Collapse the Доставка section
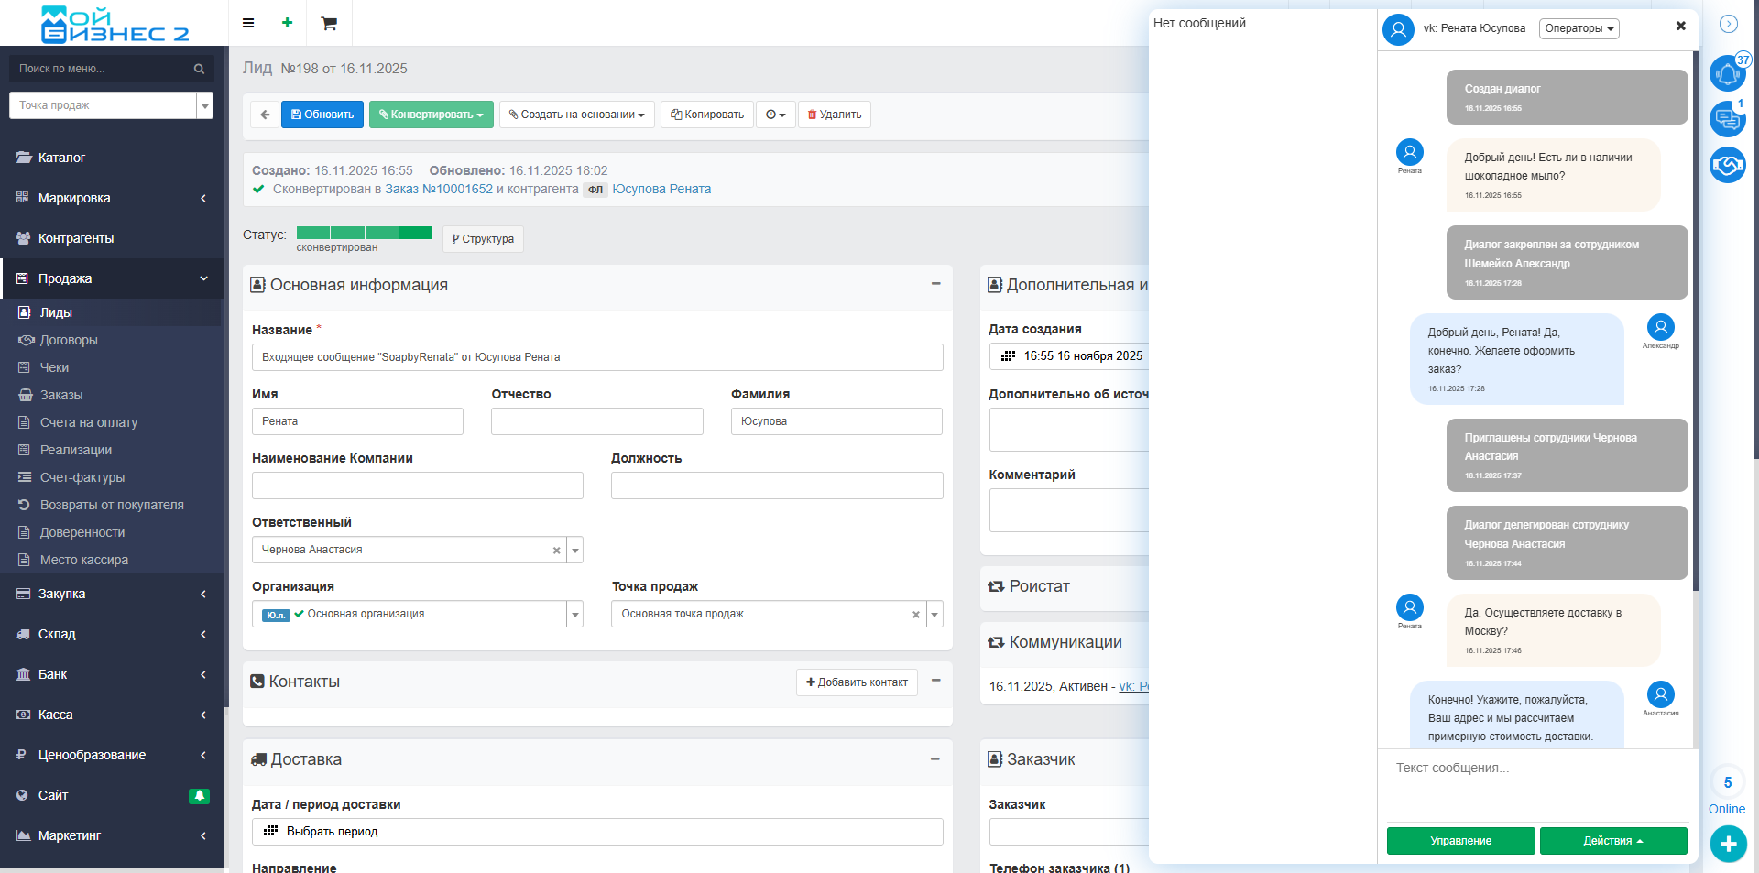 (x=935, y=758)
